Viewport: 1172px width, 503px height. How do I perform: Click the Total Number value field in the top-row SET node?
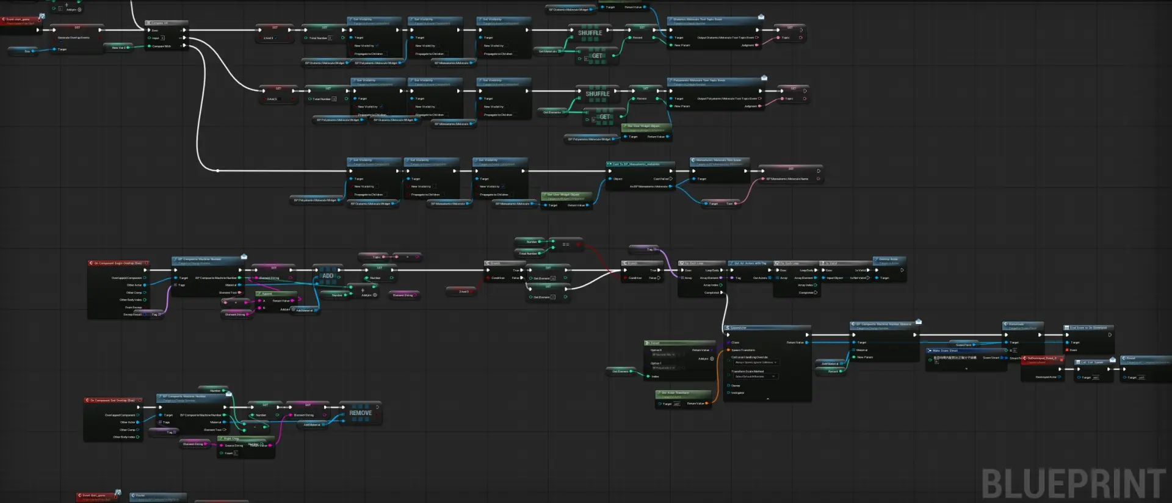click(x=330, y=38)
